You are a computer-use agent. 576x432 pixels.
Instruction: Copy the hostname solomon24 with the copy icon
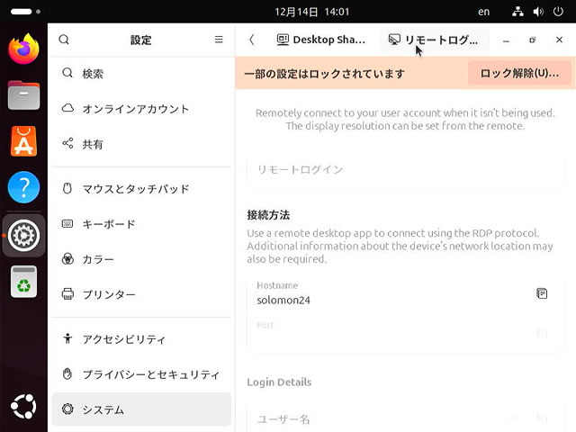point(542,293)
